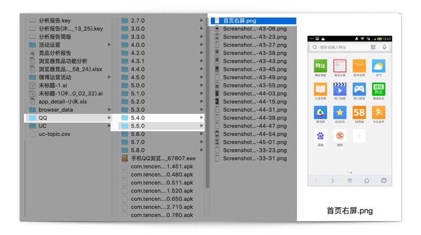Click the red Sogou S icon
This screenshot has height=235, width=421.
pos(340,136)
